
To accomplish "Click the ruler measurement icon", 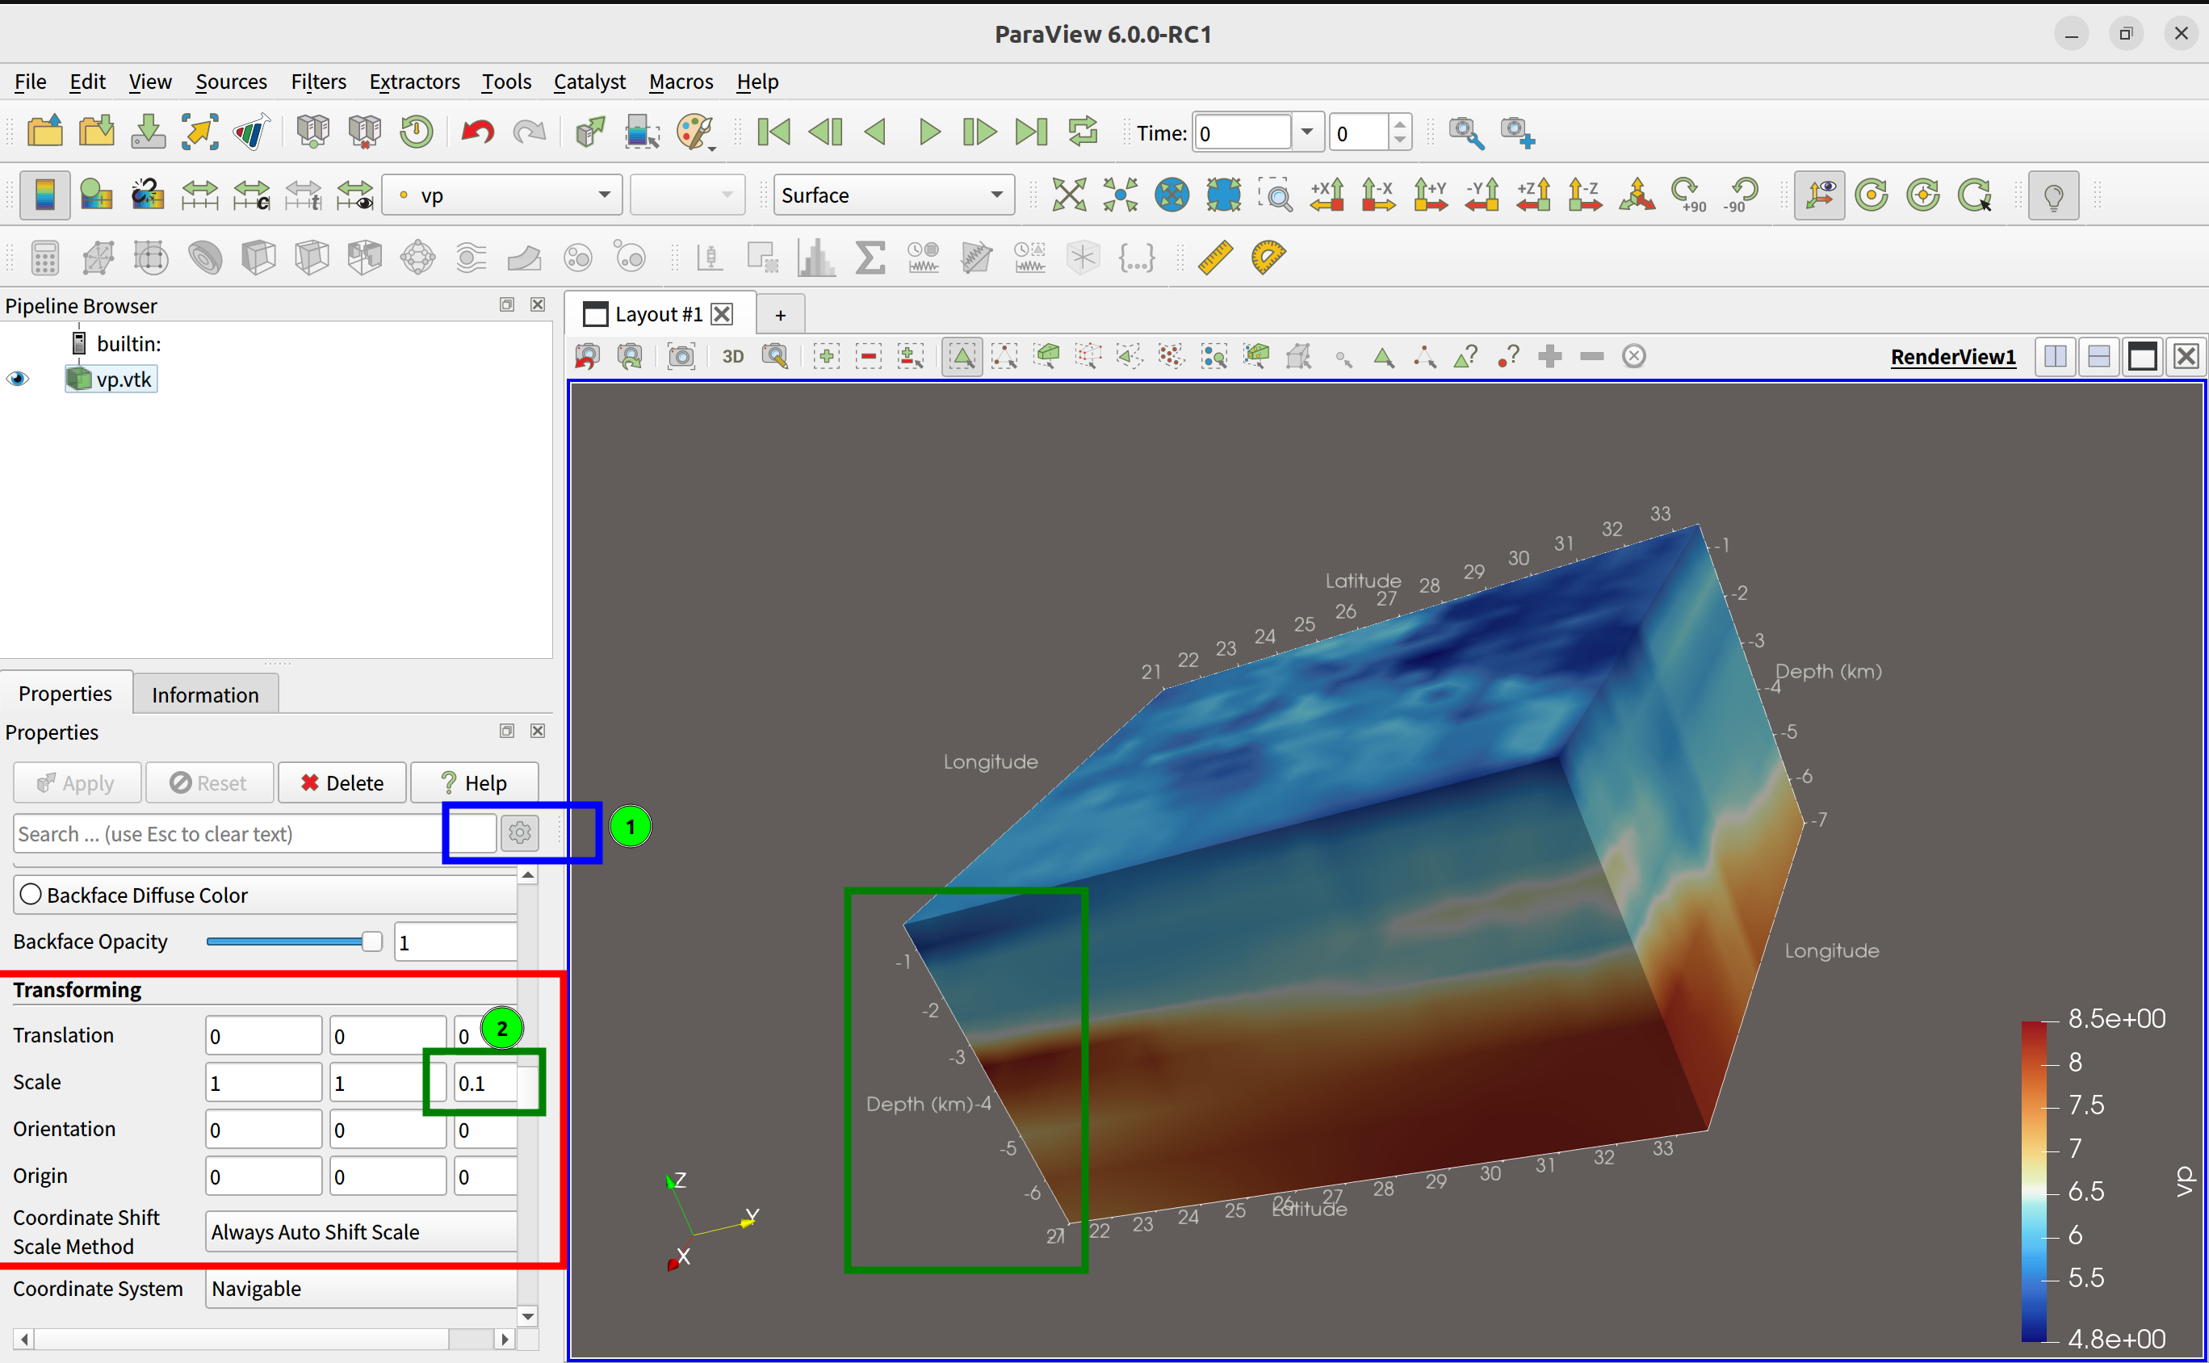I will point(1215,258).
